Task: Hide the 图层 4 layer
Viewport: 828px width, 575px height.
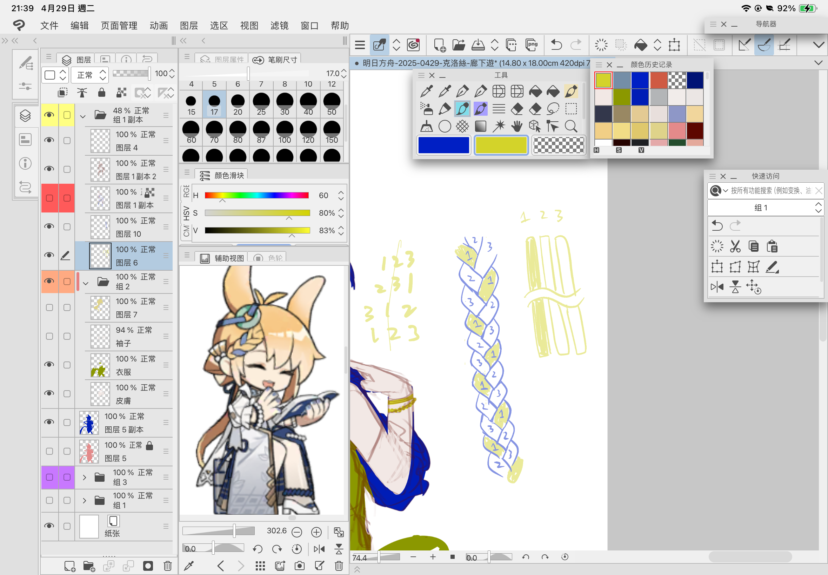Action: coord(49,140)
